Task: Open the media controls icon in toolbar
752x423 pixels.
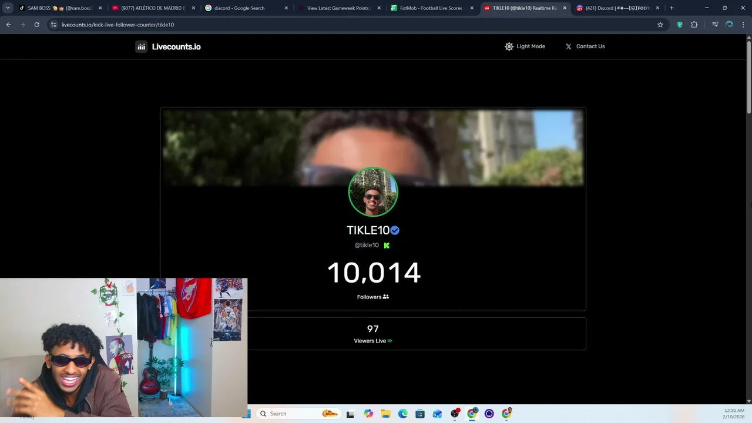Action: point(715,25)
